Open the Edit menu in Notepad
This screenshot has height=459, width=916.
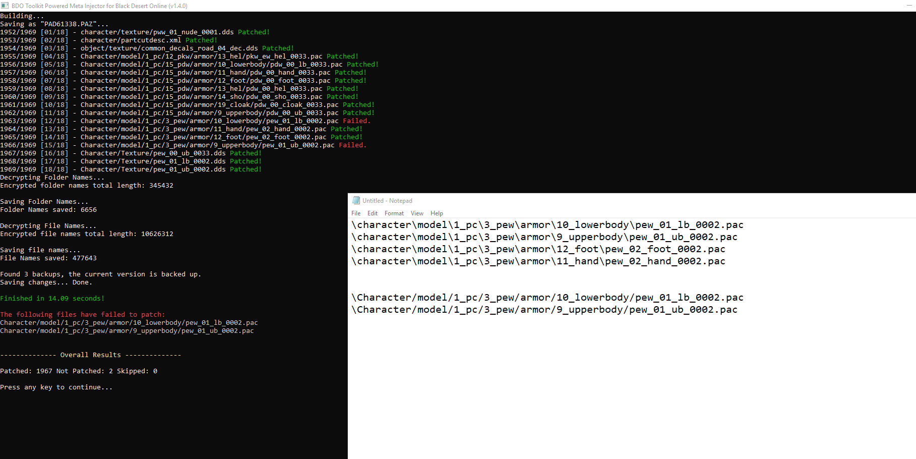pos(373,213)
